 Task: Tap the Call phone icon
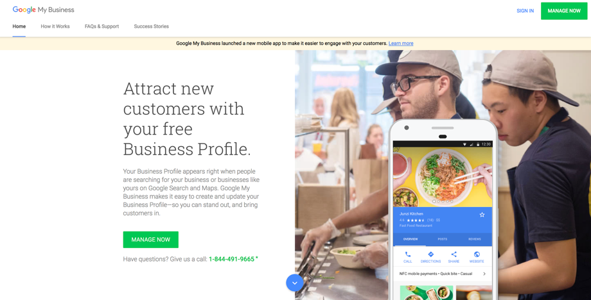click(x=408, y=254)
